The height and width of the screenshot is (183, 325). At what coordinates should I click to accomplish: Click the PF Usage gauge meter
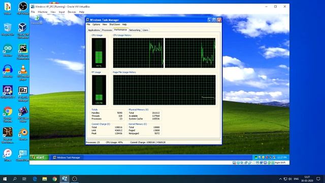coord(99,90)
